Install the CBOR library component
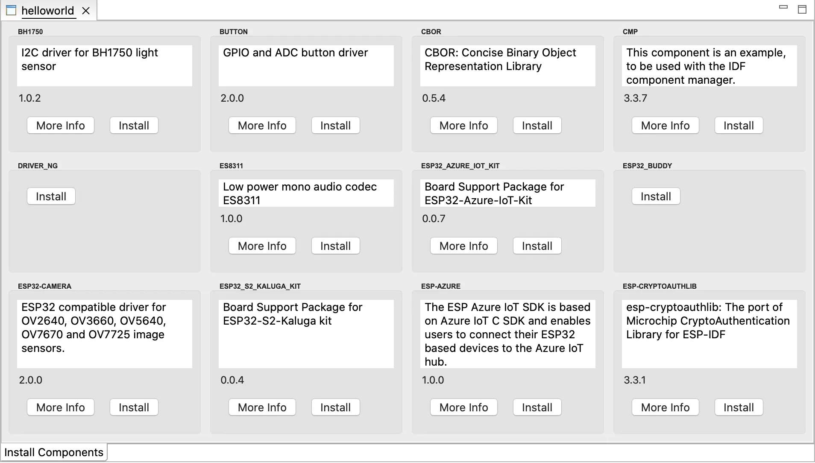Screen dimensions: 815x463 pyautogui.click(x=537, y=126)
